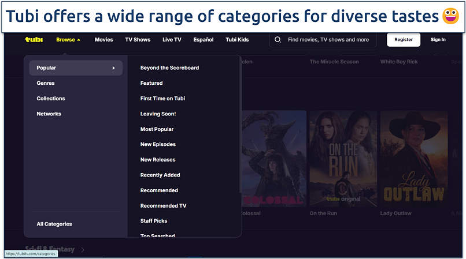The image size is (466, 259).
Task: Open All Categories link
Action: [x=54, y=224]
